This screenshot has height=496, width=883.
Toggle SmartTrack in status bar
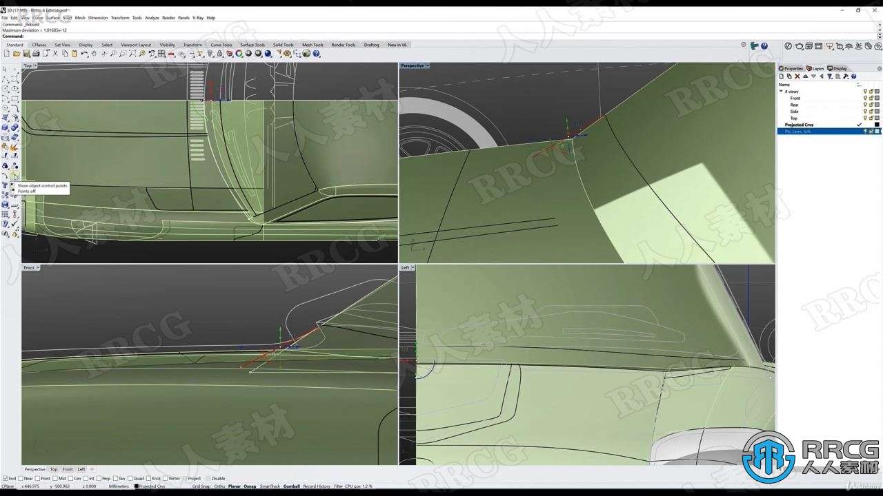coord(270,486)
